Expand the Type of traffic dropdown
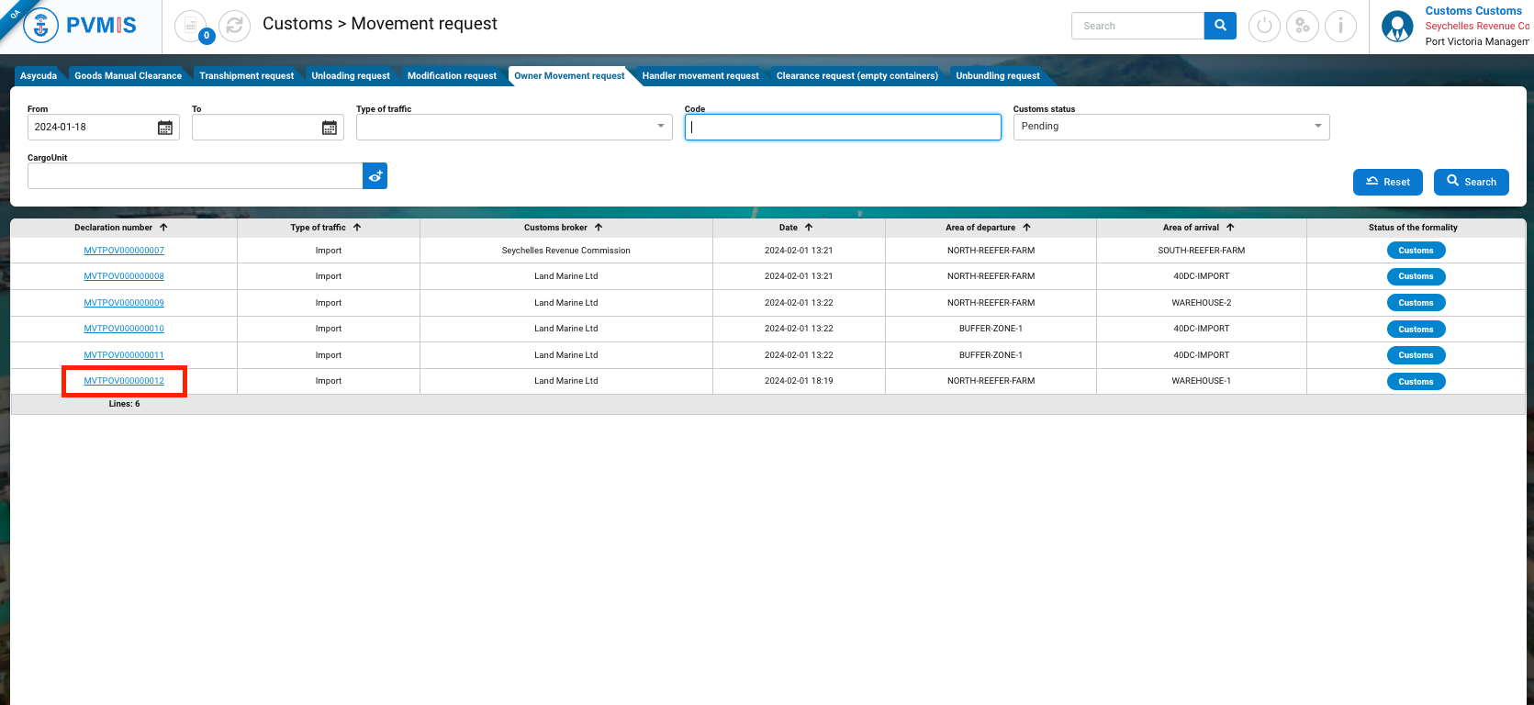Screen dimensions: 1534x705 click(x=660, y=127)
